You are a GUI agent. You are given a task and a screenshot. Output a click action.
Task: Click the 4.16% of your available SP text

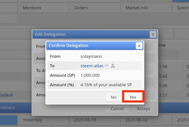click(106, 85)
